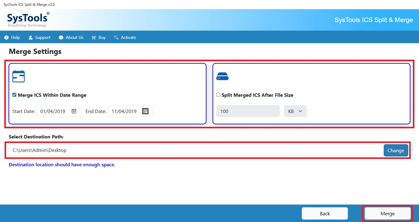The image size is (419, 222).
Task: Enable Split Merged ICS After File Size
Action: [x=218, y=95]
